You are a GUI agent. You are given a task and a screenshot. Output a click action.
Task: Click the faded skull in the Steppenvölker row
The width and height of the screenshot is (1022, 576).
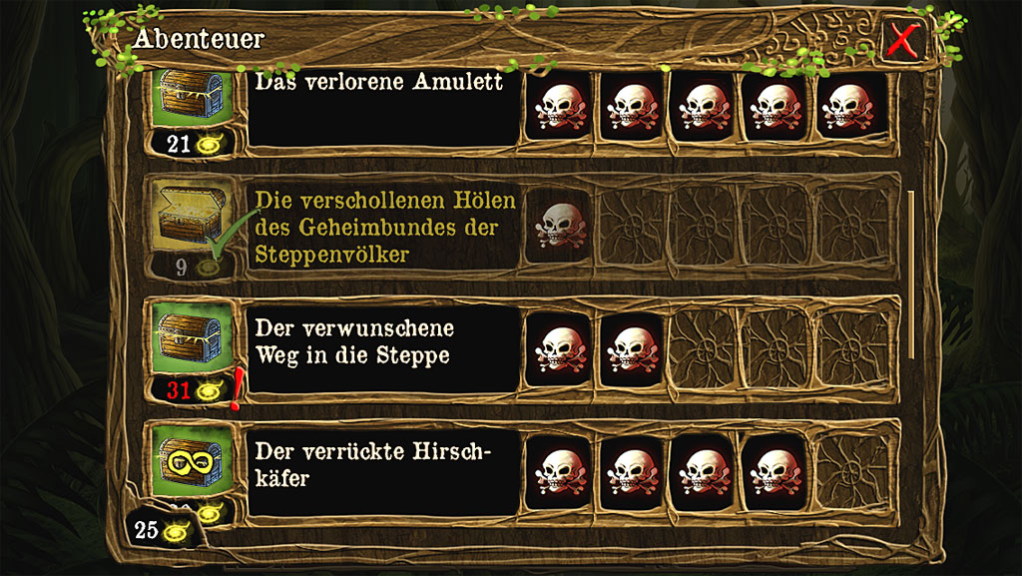pos(559,225)
